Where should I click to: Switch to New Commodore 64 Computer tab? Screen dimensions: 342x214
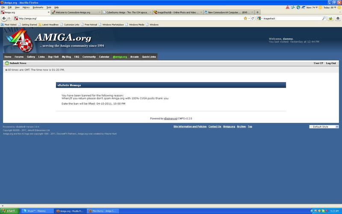pos(229,12)
